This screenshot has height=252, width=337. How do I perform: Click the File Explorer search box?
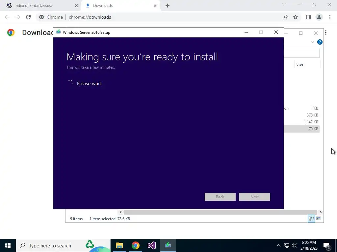[301, 53]
